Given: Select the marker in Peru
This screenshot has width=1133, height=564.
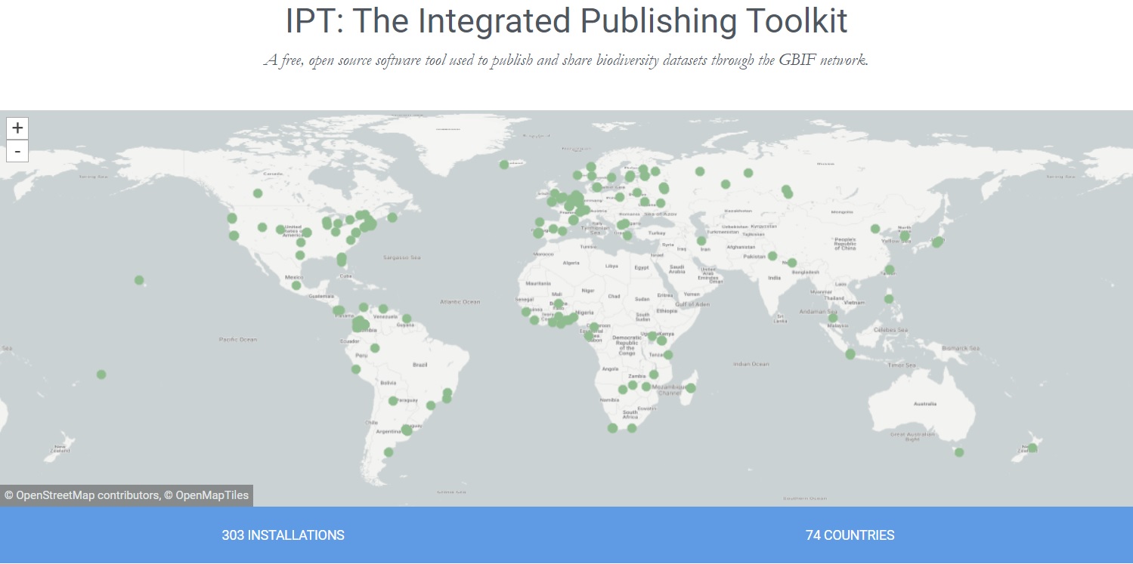Looking at the screenshot, I should point(356,369).
